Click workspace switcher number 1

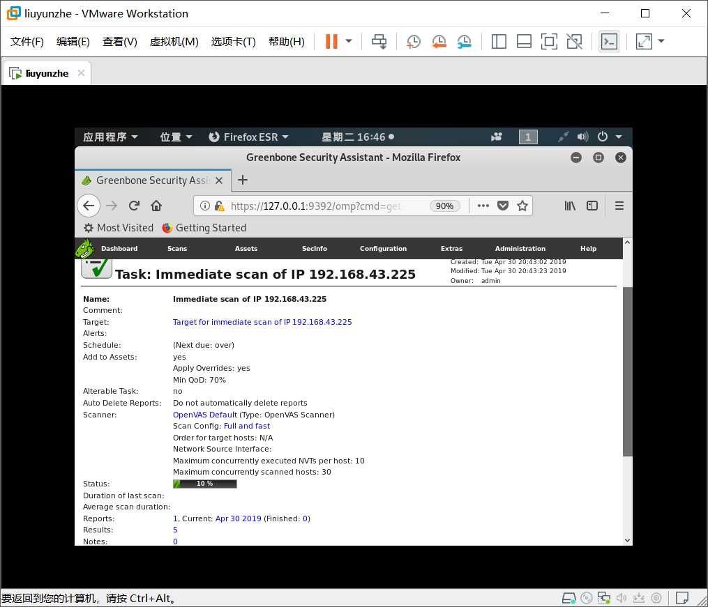point(528,137)
